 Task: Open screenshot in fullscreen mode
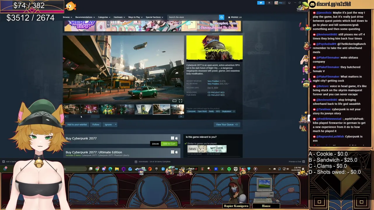coord(180,101)
